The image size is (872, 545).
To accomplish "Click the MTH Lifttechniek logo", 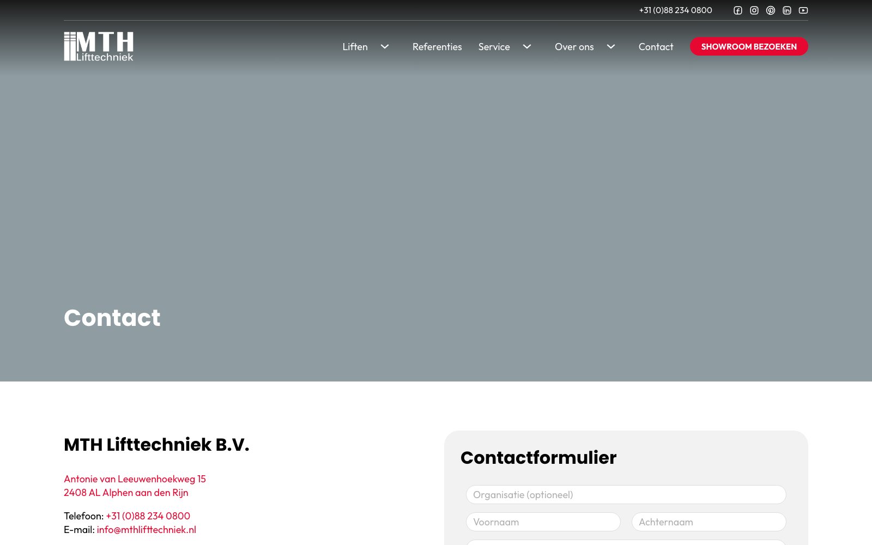I will (x=99, y=46).
